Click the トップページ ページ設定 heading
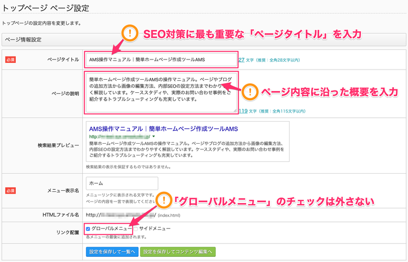Image resolution: width=408 pixels, height=262 pixels. [45, 8]
